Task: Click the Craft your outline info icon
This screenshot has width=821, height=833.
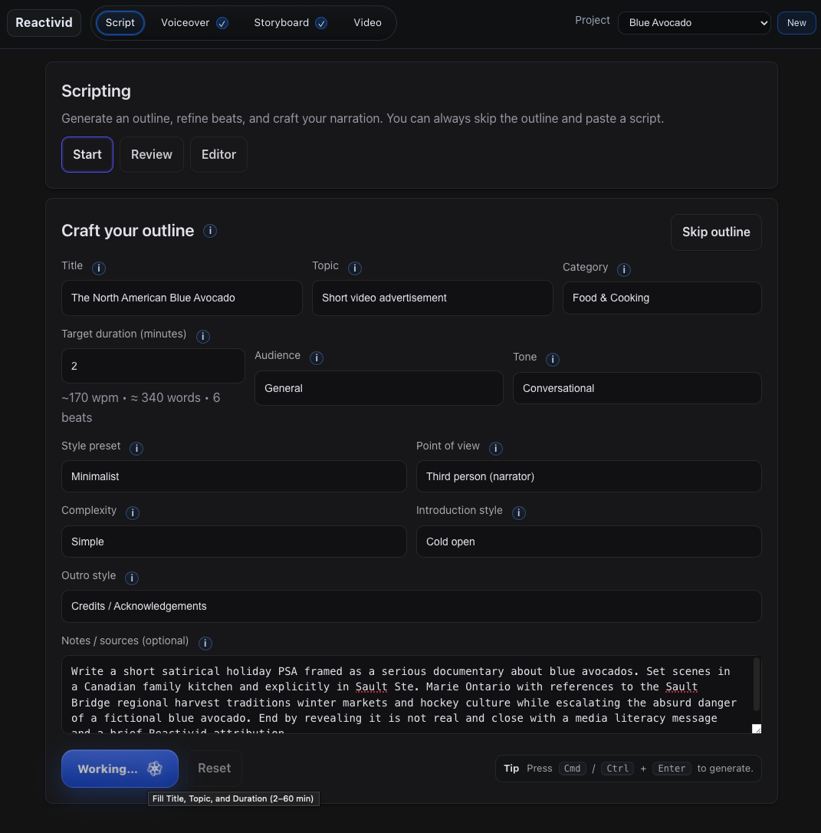Action: [x=209, y=230]
